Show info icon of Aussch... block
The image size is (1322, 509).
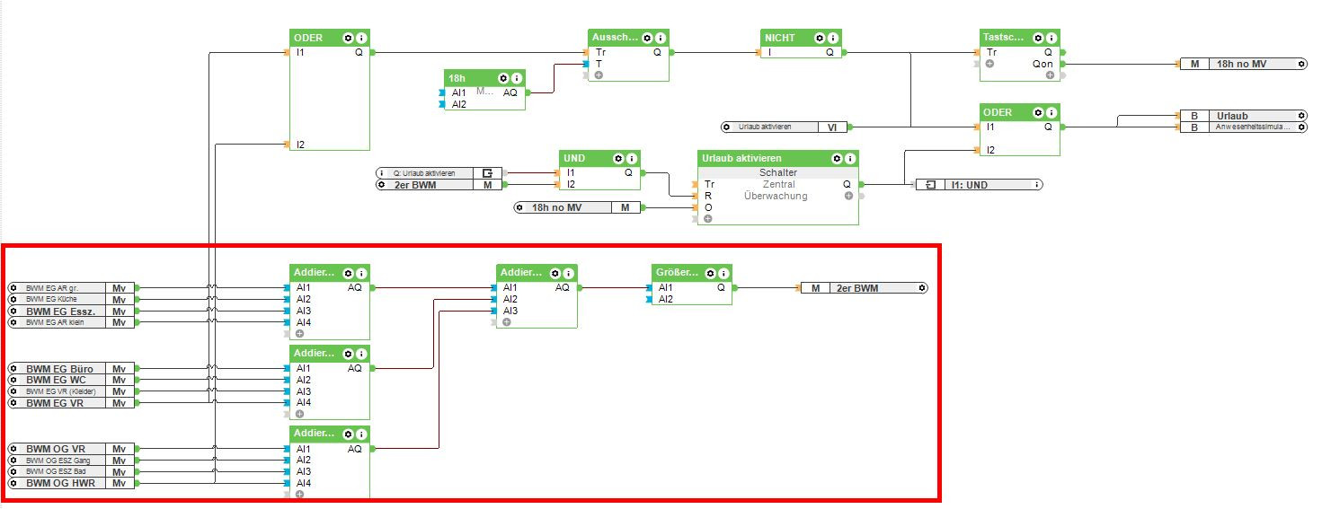[x=660, y=38]
